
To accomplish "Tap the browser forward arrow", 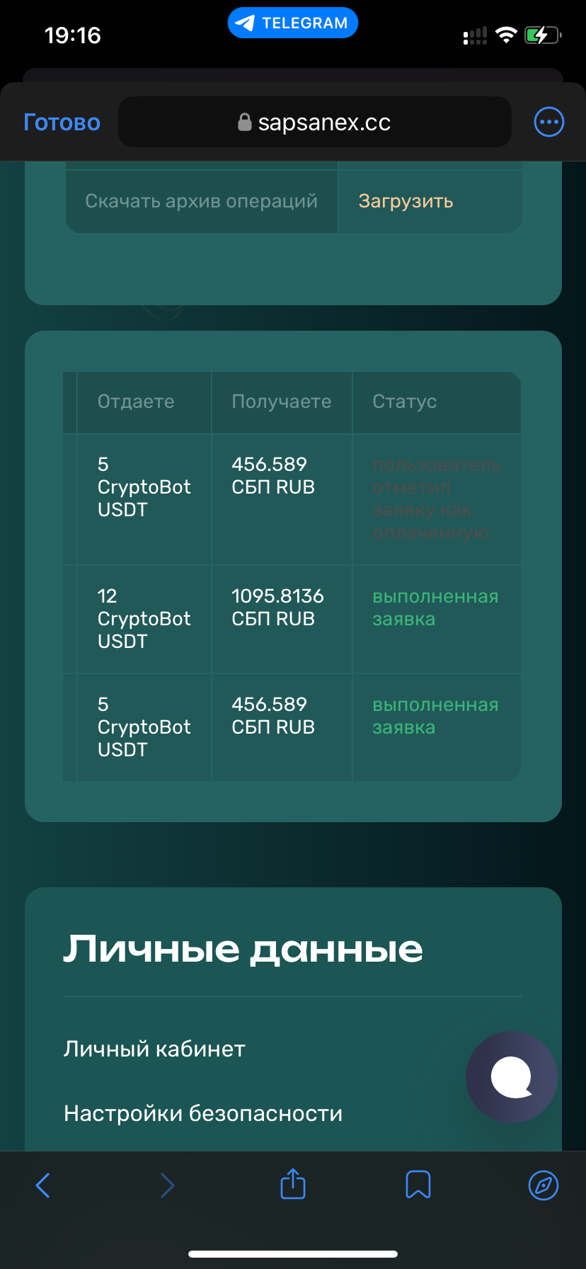I will [167, 1185].
